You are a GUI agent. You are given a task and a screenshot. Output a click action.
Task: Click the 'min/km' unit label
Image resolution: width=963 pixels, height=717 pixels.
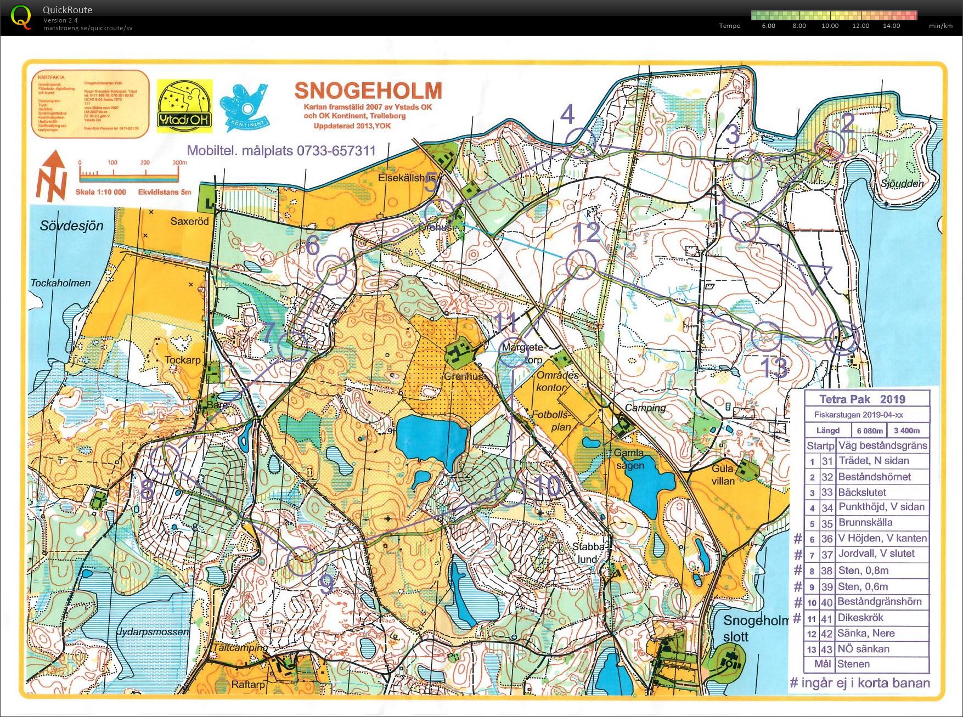pyautogui.click(x=941, y=26)
